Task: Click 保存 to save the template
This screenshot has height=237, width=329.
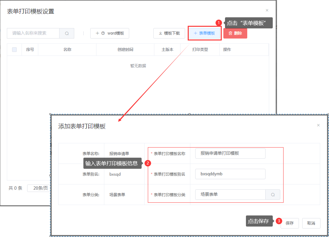Action: [x=289, y=223]
